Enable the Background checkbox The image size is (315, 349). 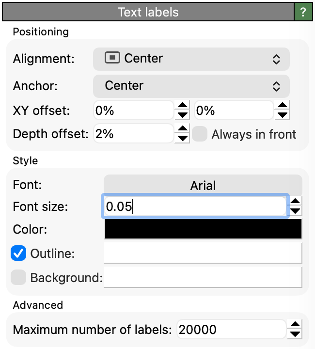click(x=18, y=277)
